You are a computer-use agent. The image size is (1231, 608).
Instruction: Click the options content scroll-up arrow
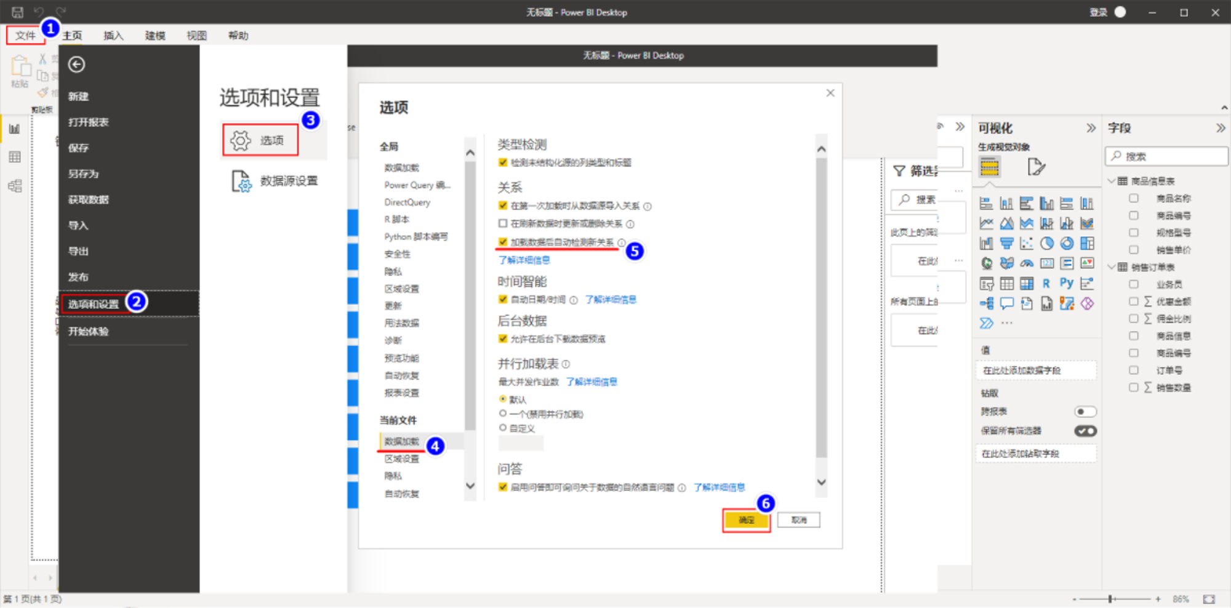pyautogui.click(x=821, y=149)
